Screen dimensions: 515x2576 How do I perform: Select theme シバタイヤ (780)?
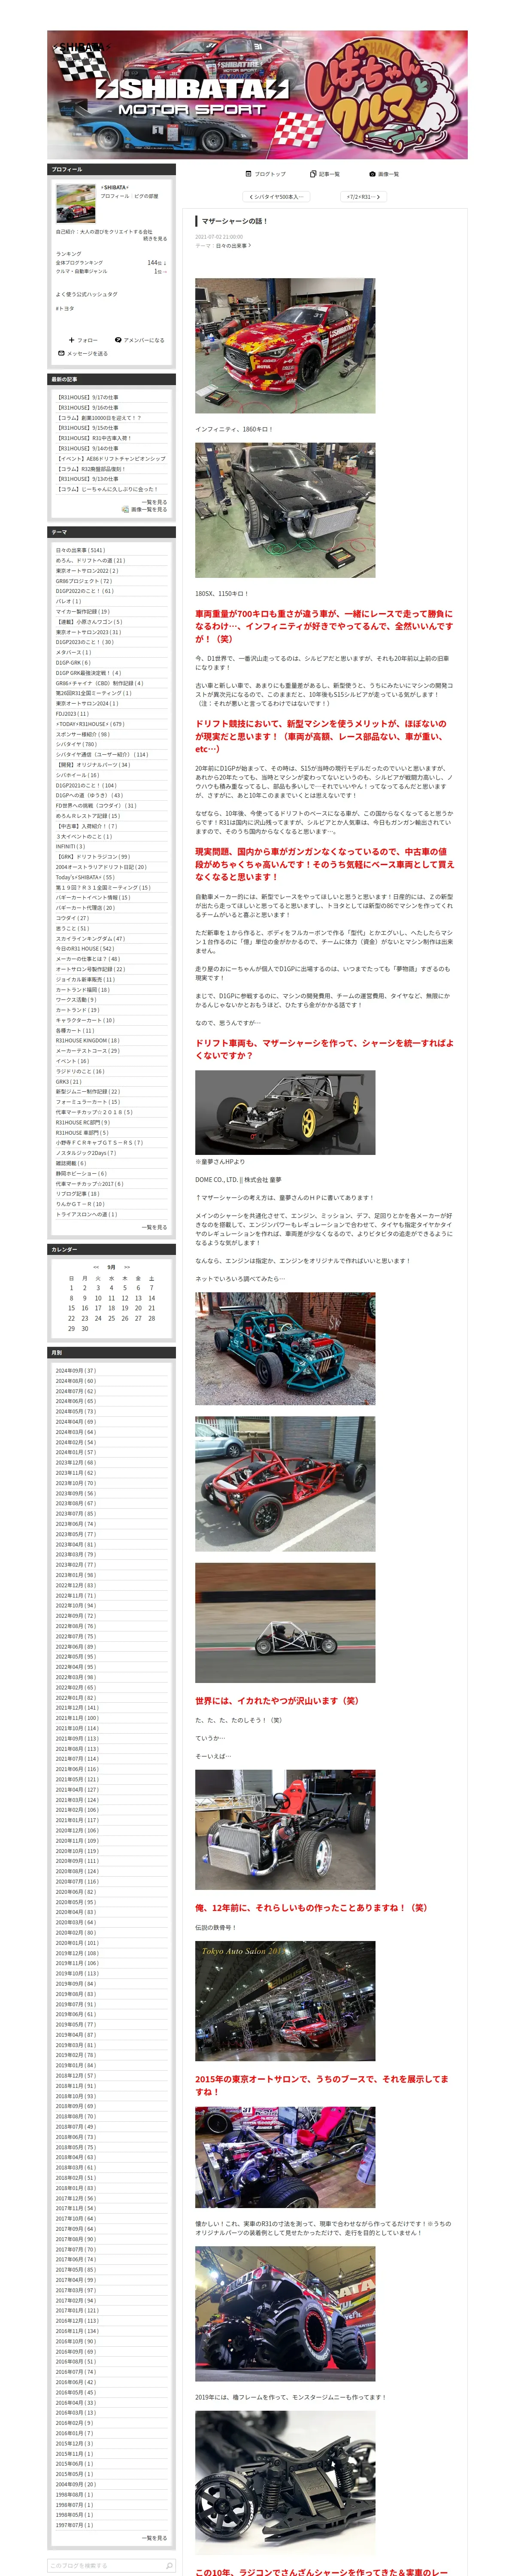tap(76, 744)
